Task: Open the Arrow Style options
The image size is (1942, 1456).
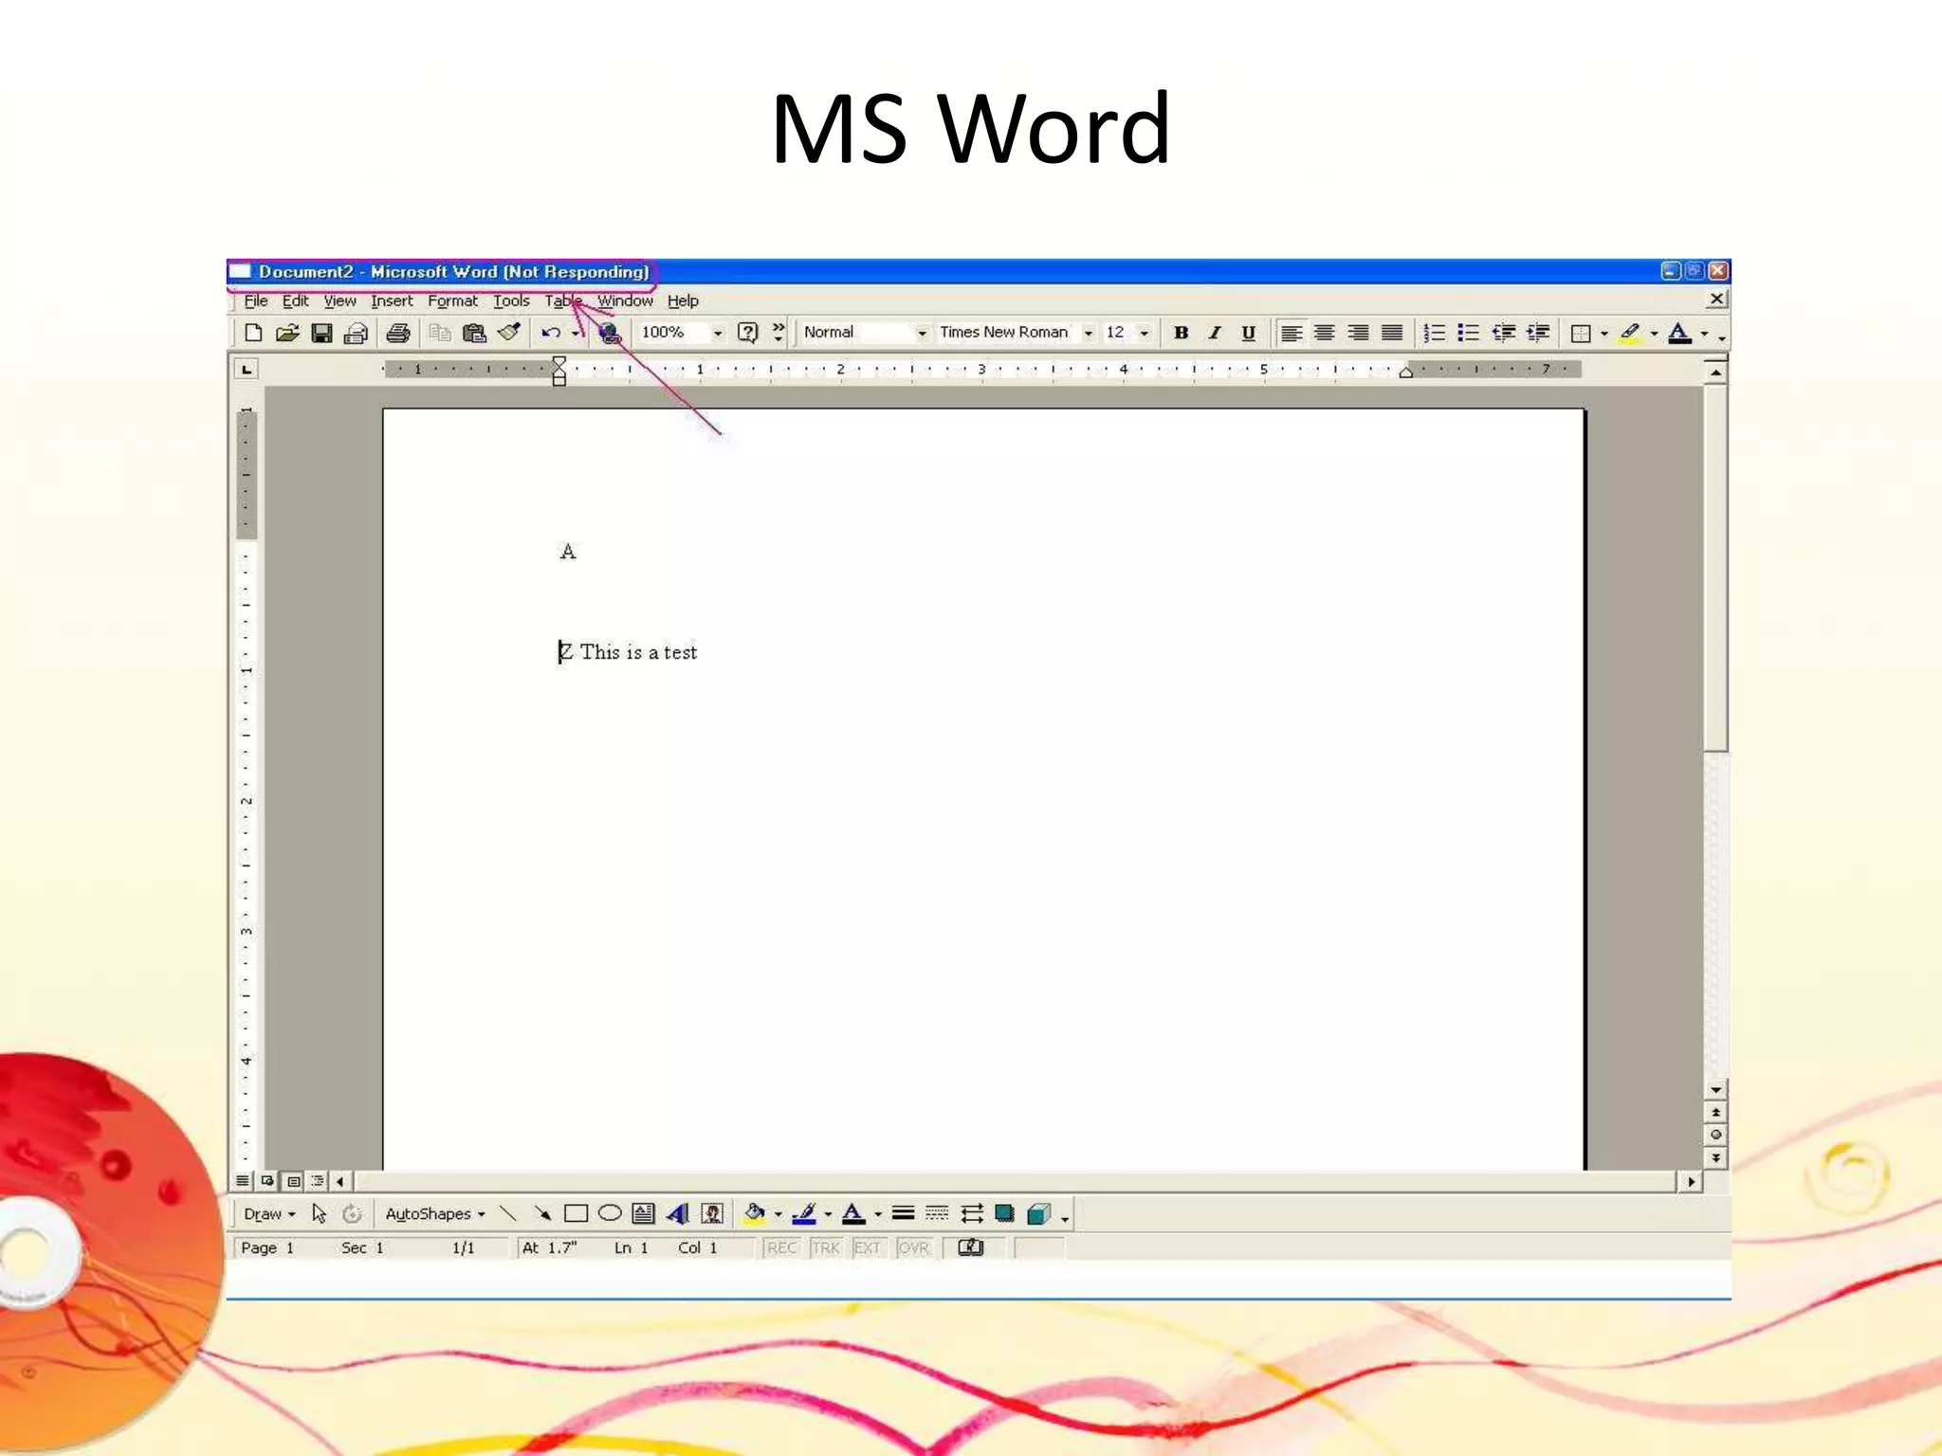Action: pos(971,1213)
